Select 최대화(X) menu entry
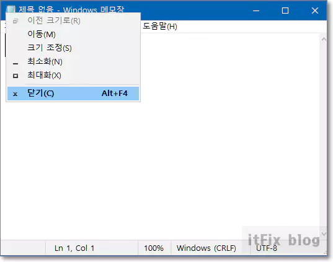The image size is (333, 262). 73,75
